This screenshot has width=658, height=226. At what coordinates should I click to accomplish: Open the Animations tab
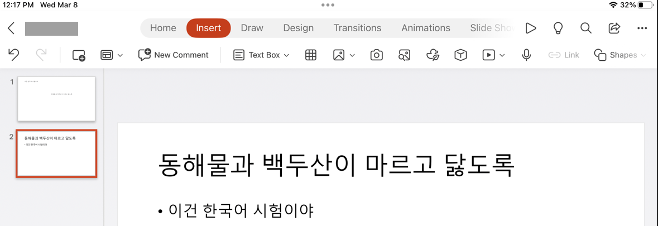pyautogui.click(x=425, y=28)
